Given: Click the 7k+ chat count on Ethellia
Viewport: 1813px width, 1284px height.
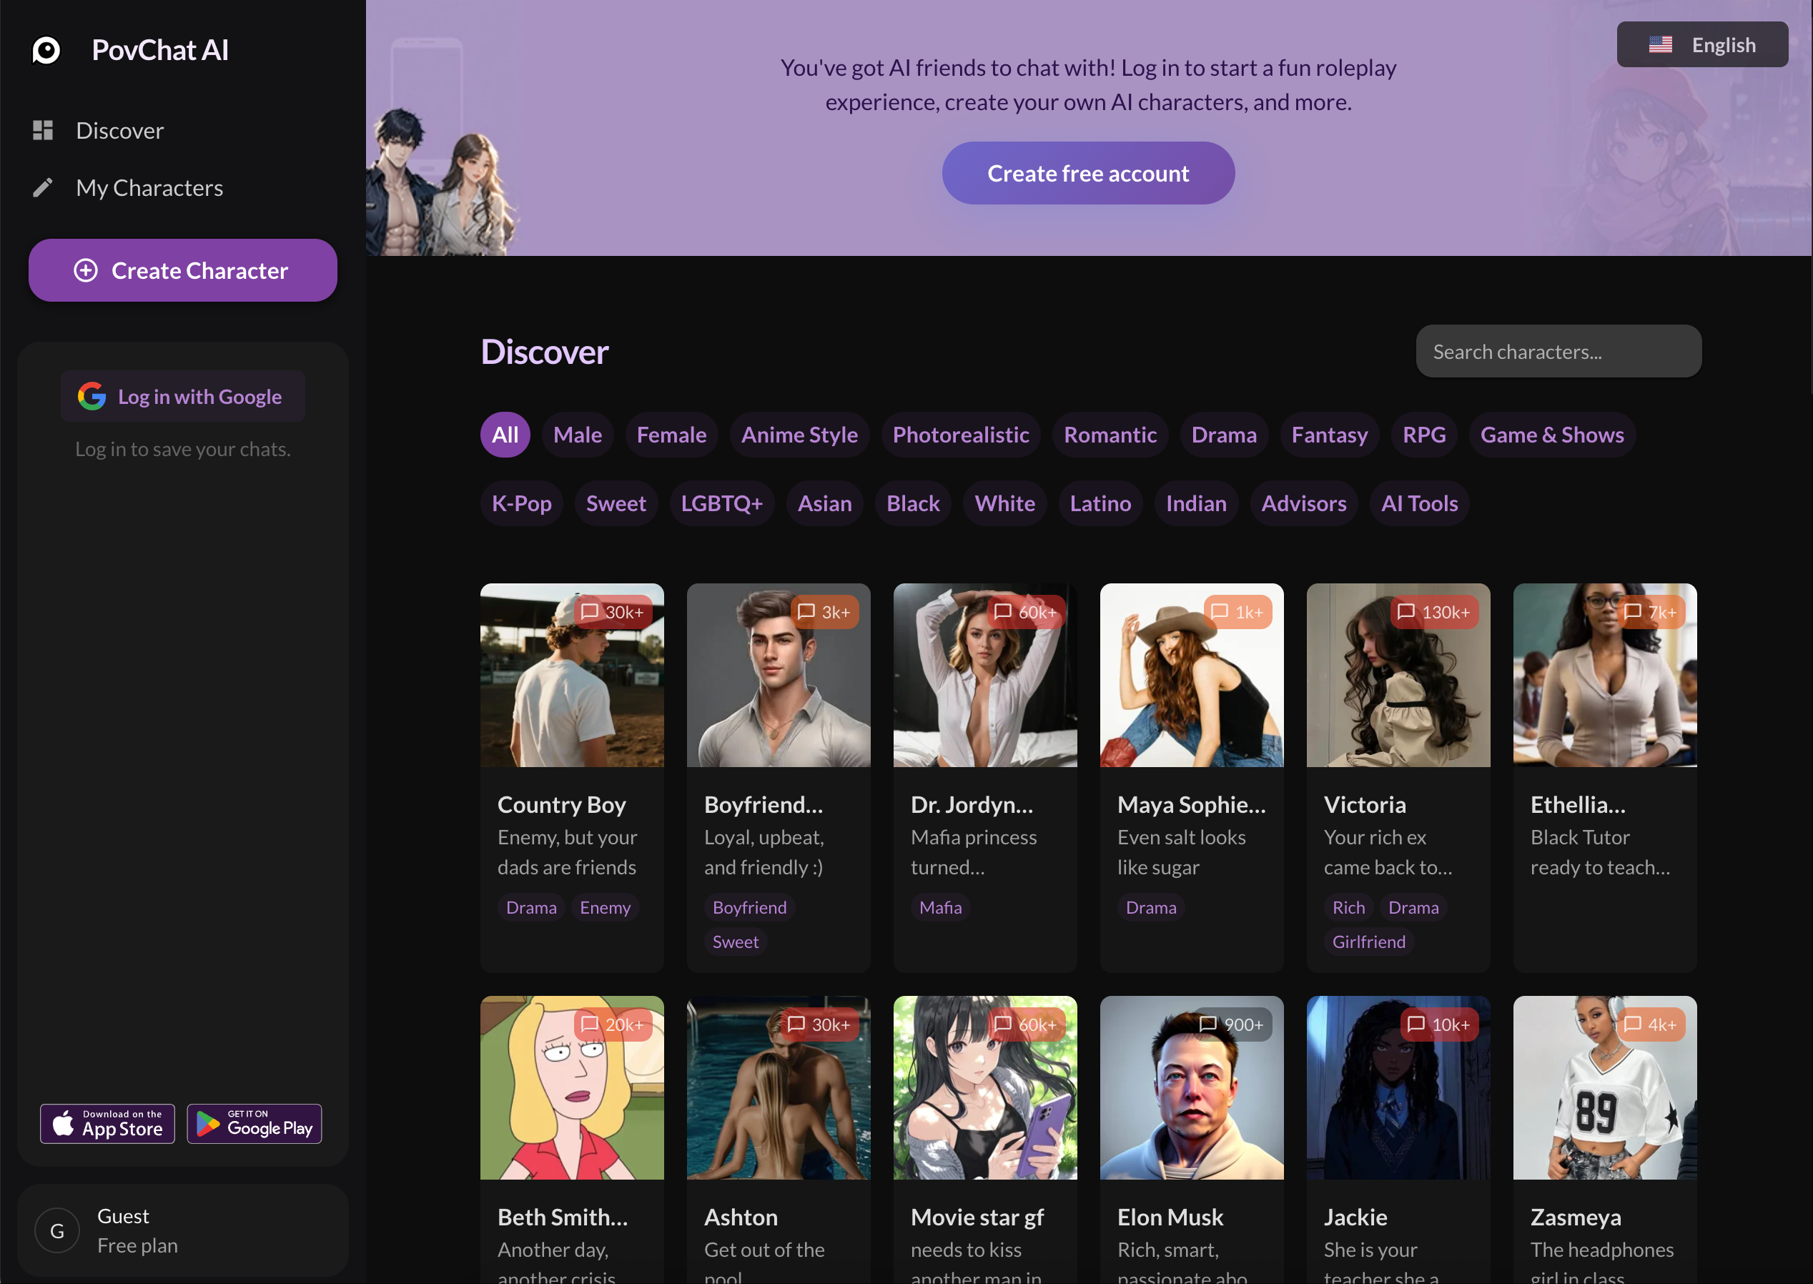Looking at the screenshot, I should tap(1651, 612).
